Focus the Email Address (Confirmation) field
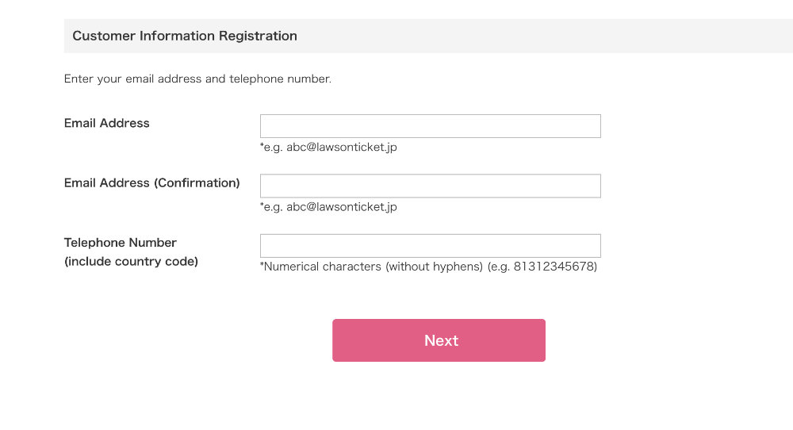This screenshot has height=430, width=793. tap(430, 186)
